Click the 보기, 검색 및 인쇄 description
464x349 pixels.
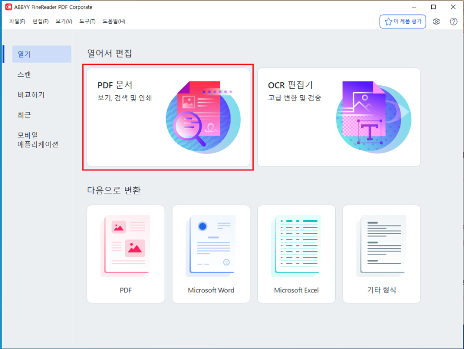coord(124,98)
